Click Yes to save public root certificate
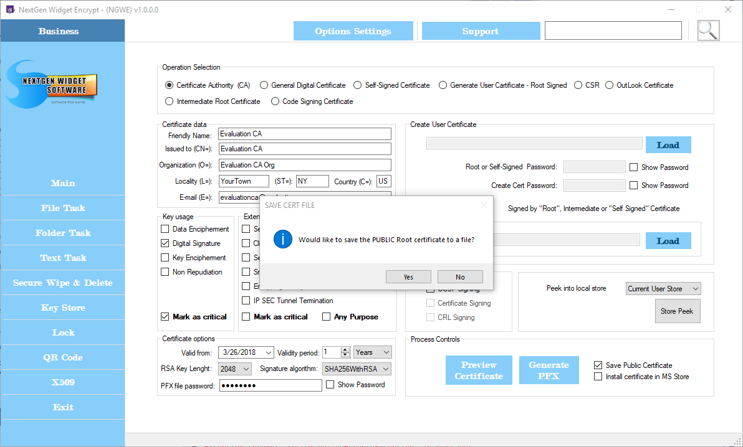This screenshot has height=447, width=743. point(408,276)
